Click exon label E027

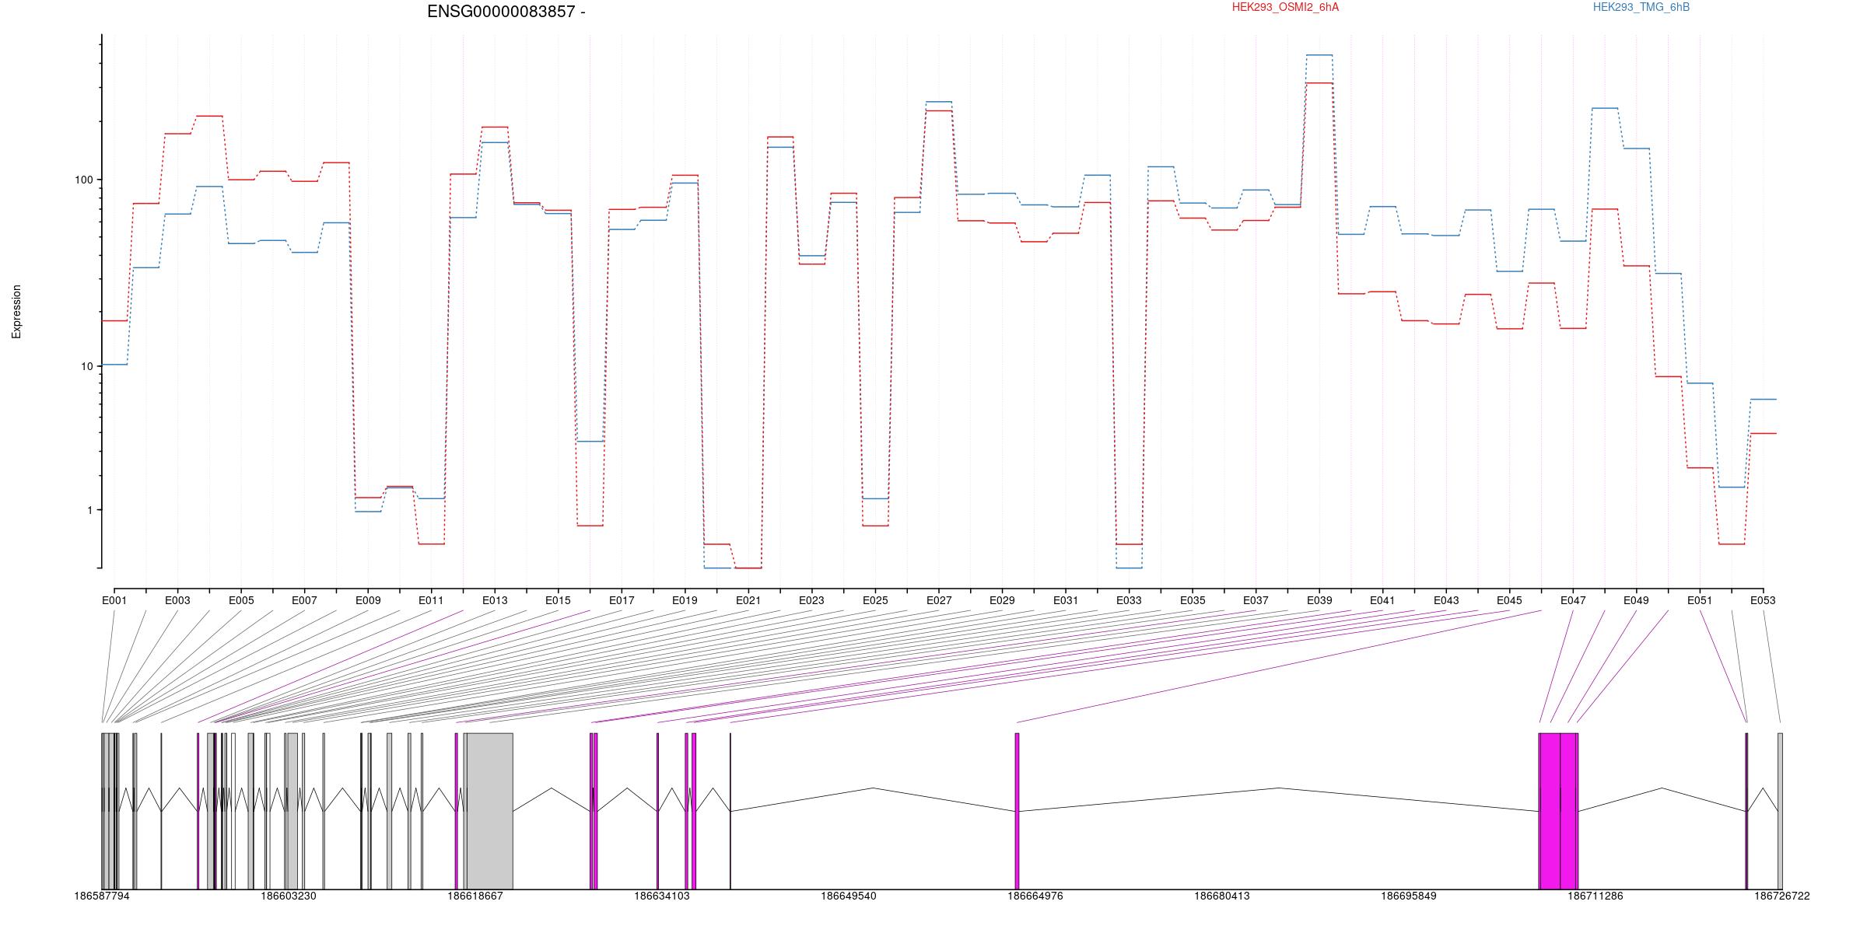tap(939, 600)
